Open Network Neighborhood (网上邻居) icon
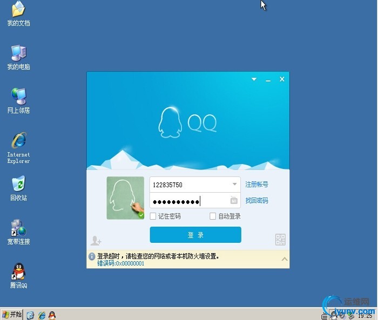Viewport: 378px width, 320px height. 18,101
